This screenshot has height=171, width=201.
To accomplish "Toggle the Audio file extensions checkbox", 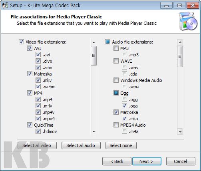I will click(107, 42).
